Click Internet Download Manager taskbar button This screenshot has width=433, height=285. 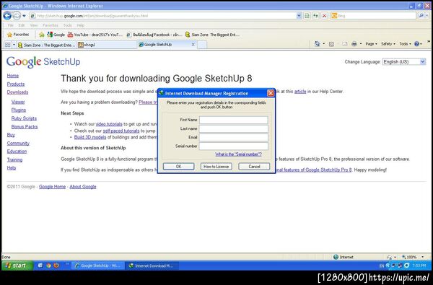(152, 266)
